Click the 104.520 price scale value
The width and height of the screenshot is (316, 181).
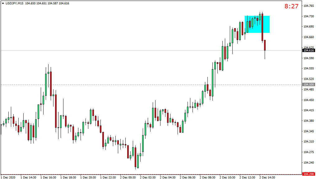pyautogui.click(x=309, y=79)
